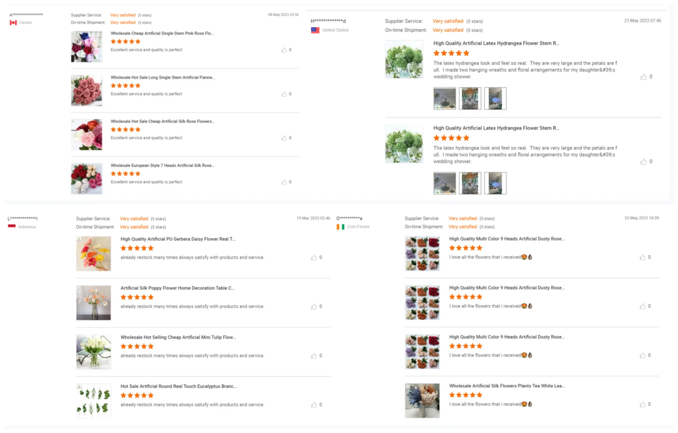Open the white Mini Tulip product image
Viewport: 678px width, 433px height.
pos(94,352)
